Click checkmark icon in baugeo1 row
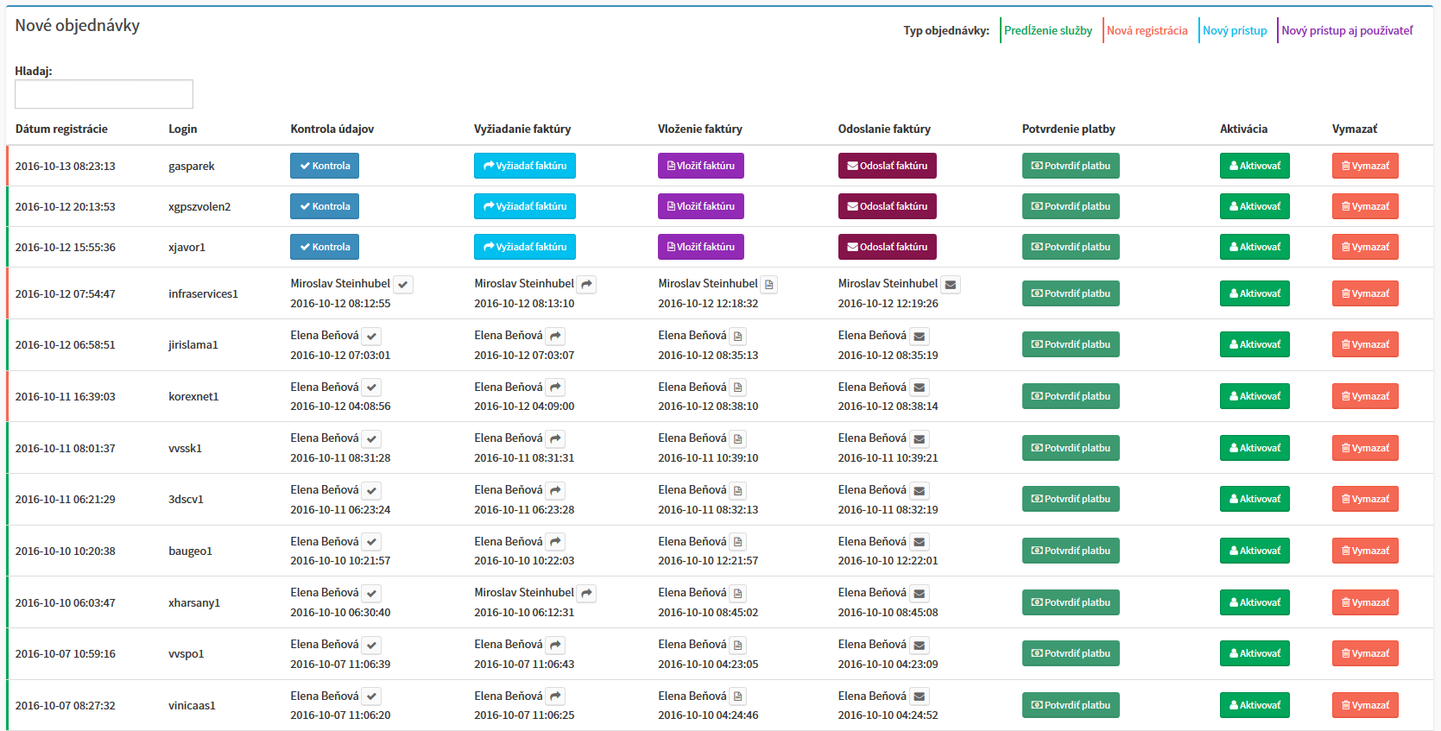This screenshot has height=731, width=1441. [x=372, y=542]
